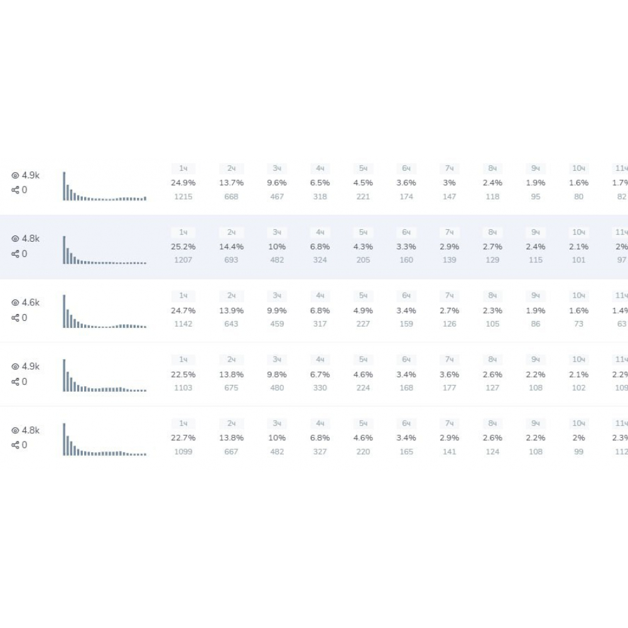Screen dimensions: 628x628
Task: Click the eye icon in the highlighted 25.2% row
Action: coord(15,239)
